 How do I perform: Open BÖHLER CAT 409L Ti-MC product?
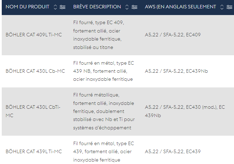coord(34,35)
